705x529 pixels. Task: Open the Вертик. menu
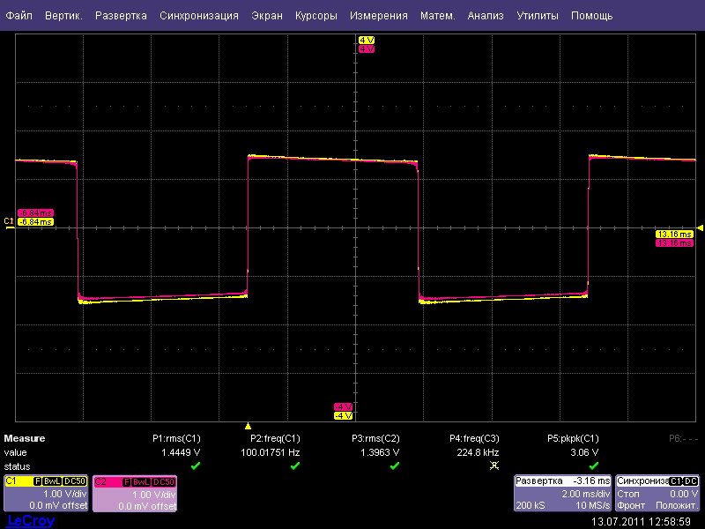click(64, 16)
